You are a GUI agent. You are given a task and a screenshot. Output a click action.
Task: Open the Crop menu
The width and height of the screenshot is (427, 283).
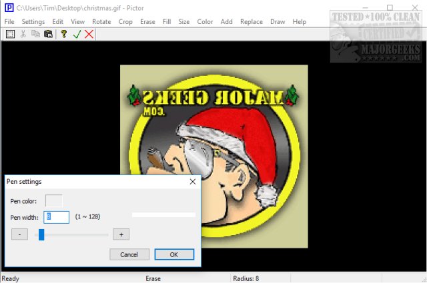pyautogui.click(x=125, y=22)
